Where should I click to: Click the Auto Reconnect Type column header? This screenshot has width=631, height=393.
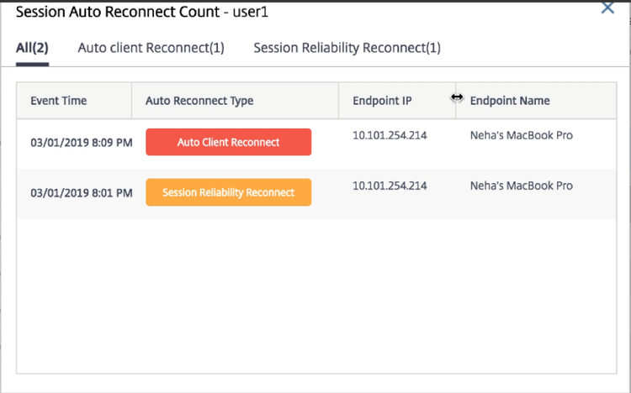tap(199, 101)
